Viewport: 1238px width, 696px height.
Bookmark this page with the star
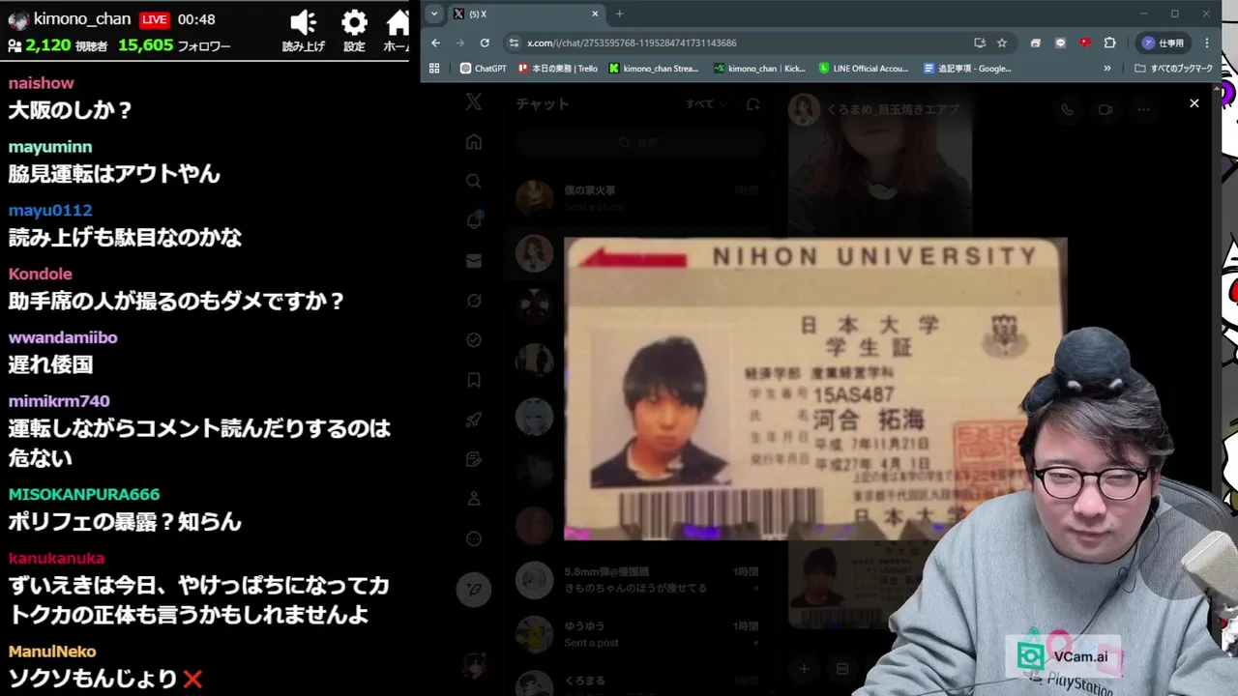[x=1002, y=43]
